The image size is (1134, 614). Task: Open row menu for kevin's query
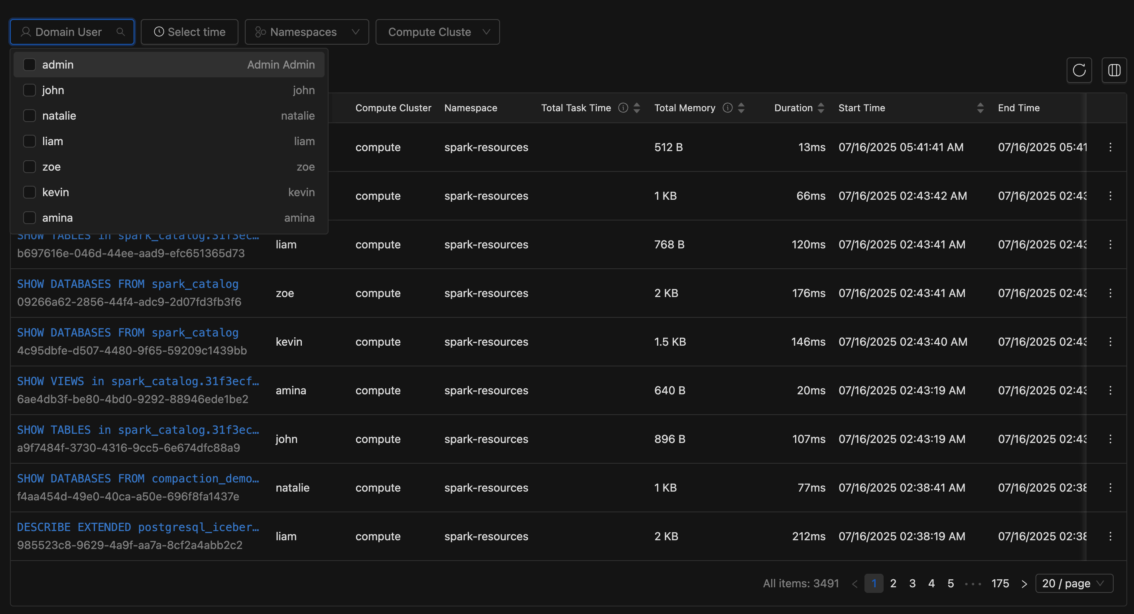[1110, 342]
